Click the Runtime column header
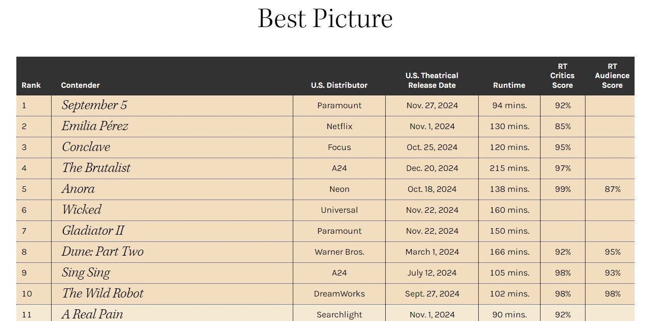Viewport: 655px width, 321px height. (509, 85)
